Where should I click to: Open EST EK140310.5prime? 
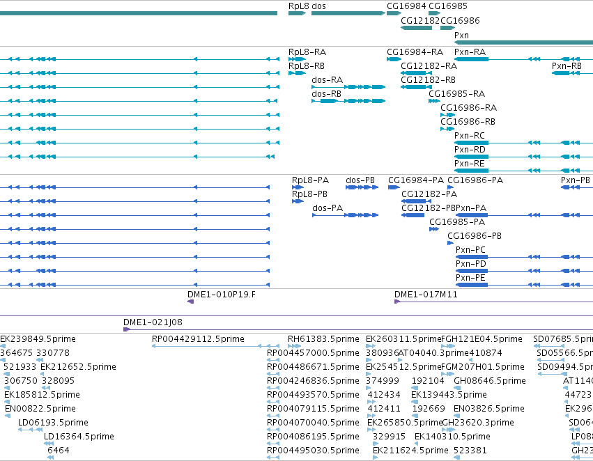[452, 437]
